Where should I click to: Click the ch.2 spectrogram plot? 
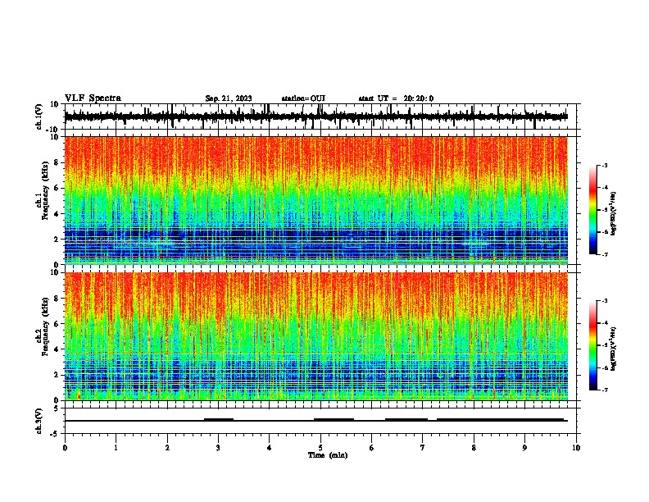coord(315,336)
